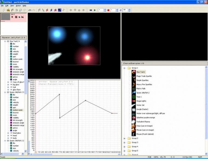Click the red Record button in the toolbar
This screenshot has width=208, height=159.
(108, 10)
